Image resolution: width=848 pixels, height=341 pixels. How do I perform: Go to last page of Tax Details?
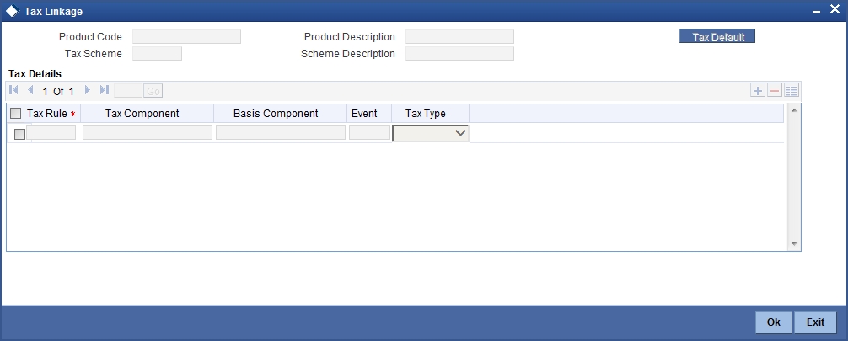point(105,90)
